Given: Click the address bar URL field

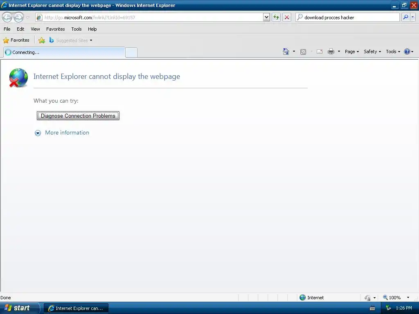Looking at the screenshot, I should 149,17.
